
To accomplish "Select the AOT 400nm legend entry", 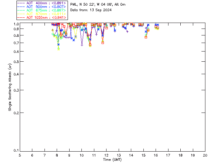I will point(42,3).
